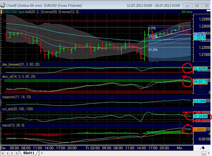Click the Do day label on time axis
Image resolution: width=212 pixels, height=156 pixels.
3,148
